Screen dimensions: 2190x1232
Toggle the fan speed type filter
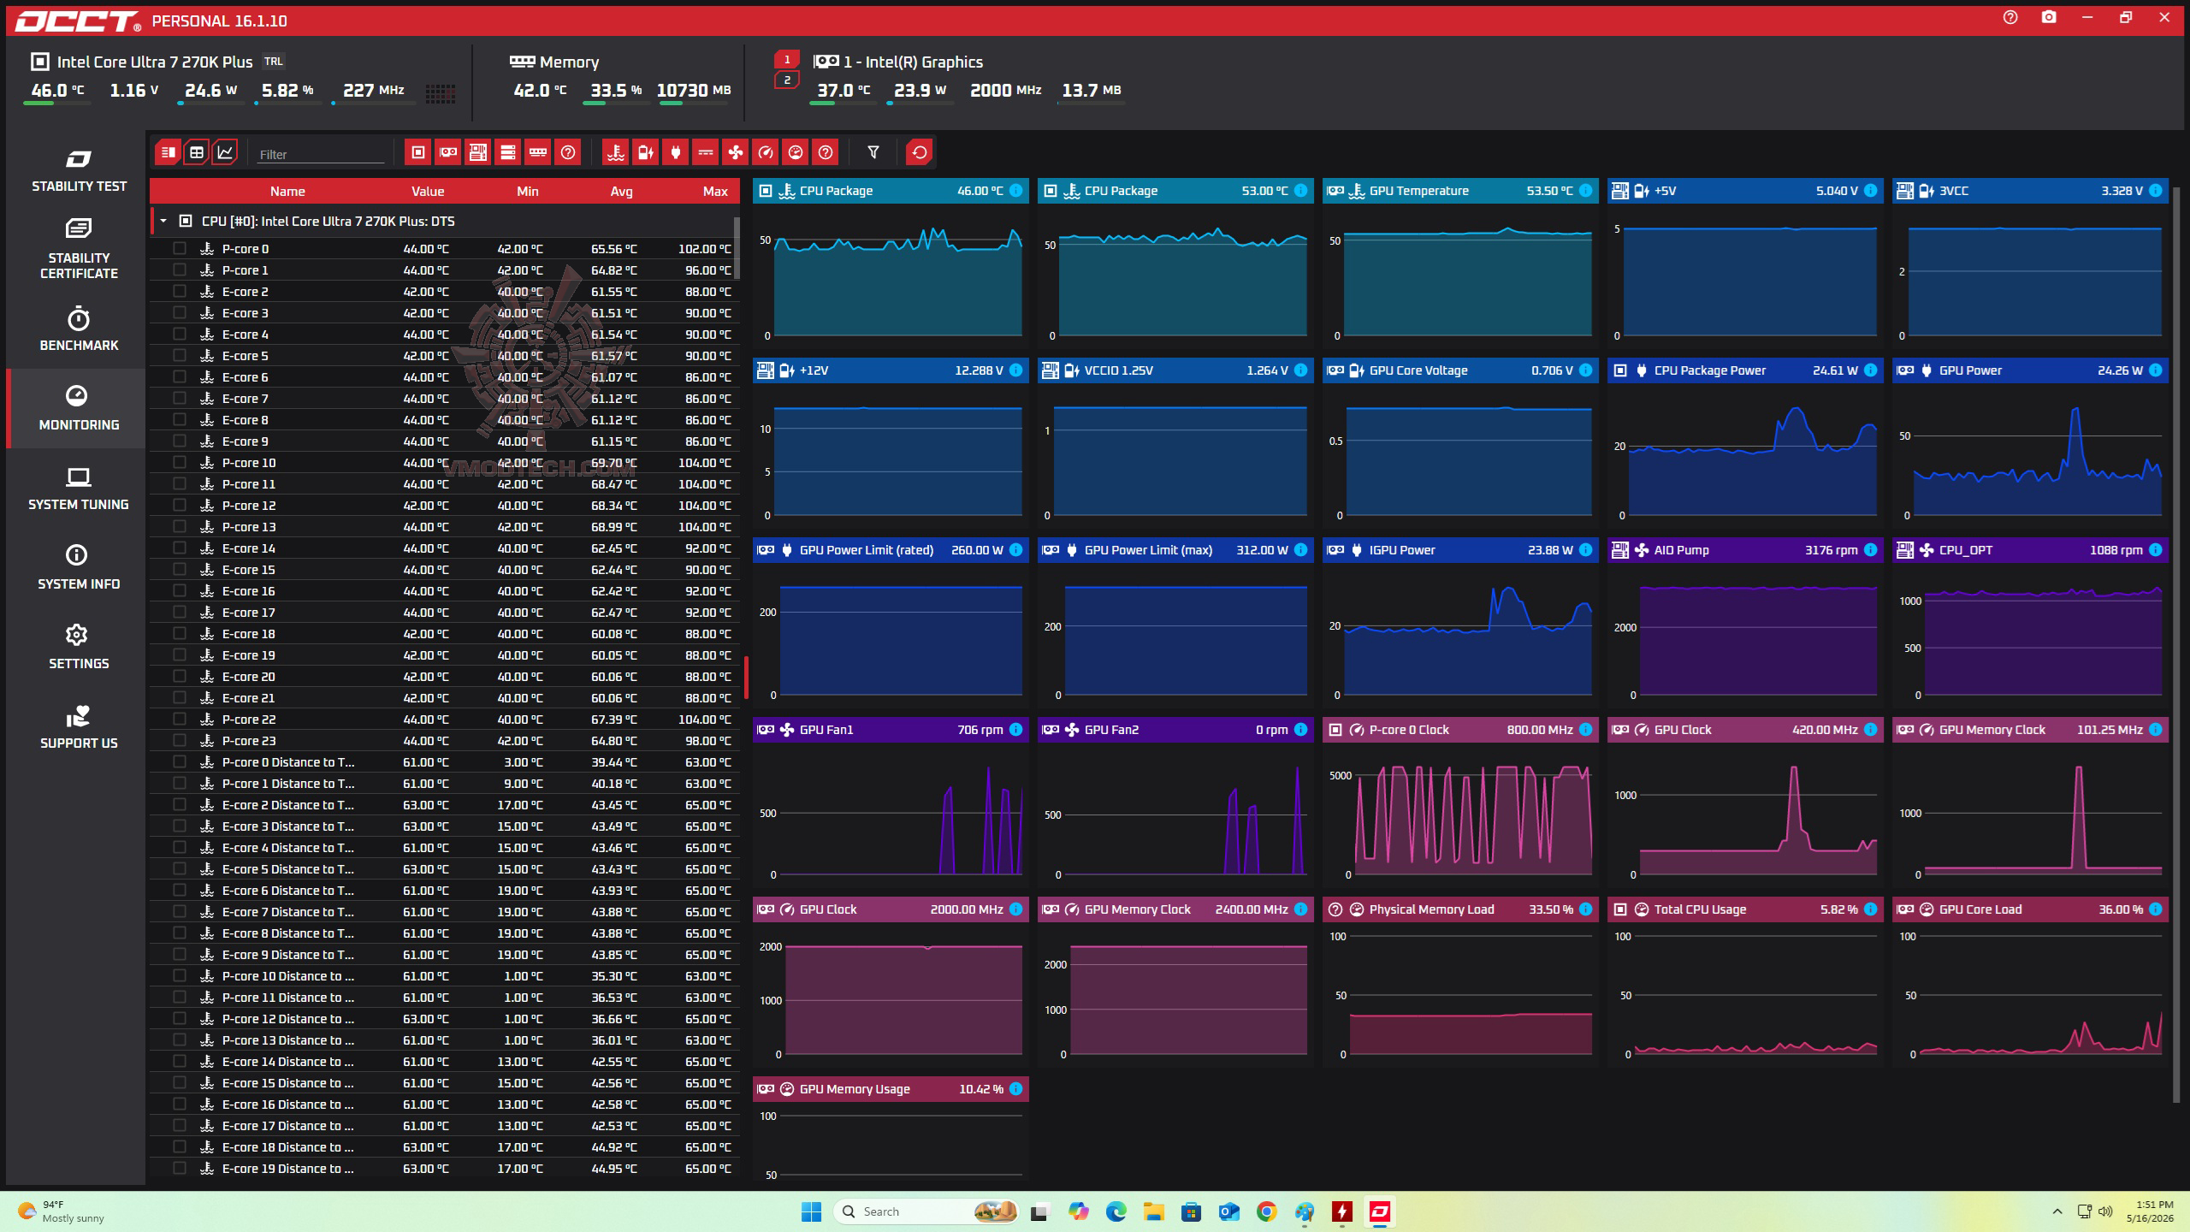click(x=735, y=152)
